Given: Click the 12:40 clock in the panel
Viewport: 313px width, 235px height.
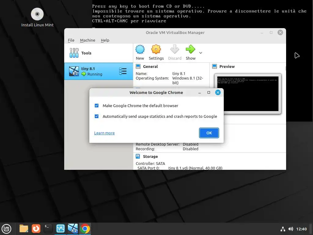Looking at the screenshot, I should pyautogui.click(x=301, y=229).
